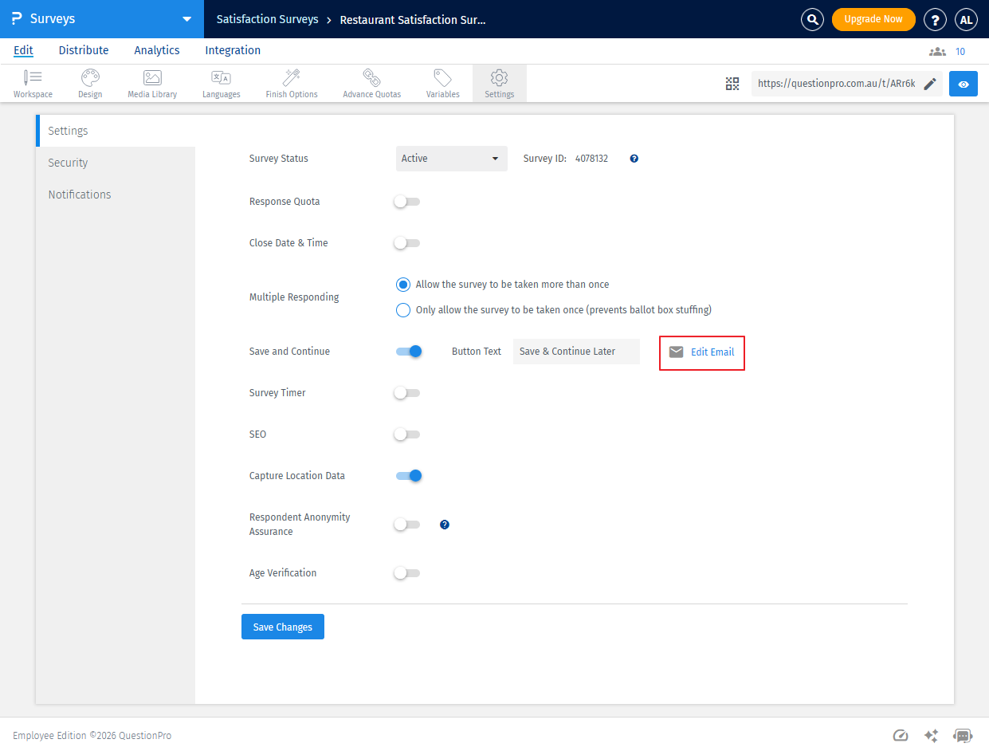The image size is (989, 751).
Task: Click the Advance Quotas icon
Action: (x=371, y=83)
